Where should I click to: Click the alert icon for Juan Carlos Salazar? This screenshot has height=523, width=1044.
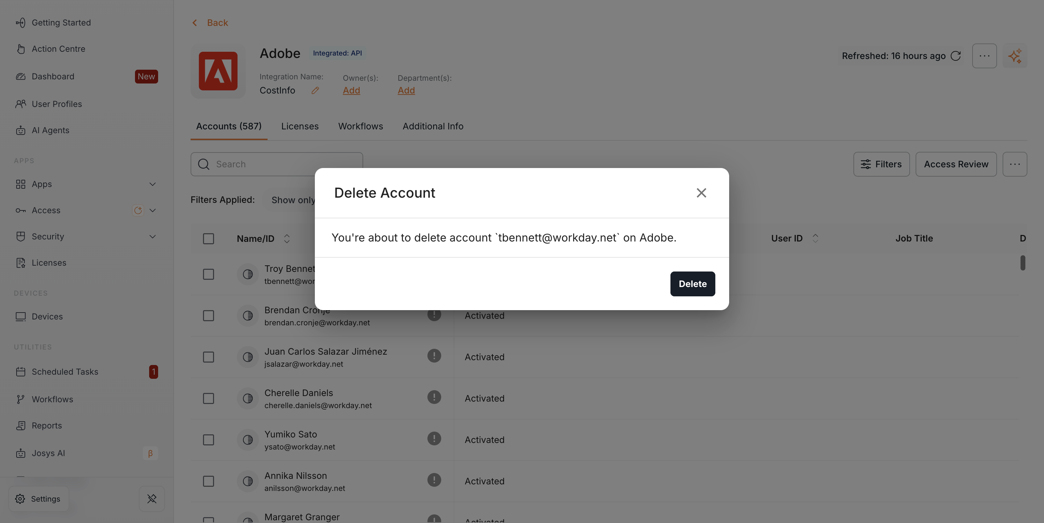coord(434,356)
